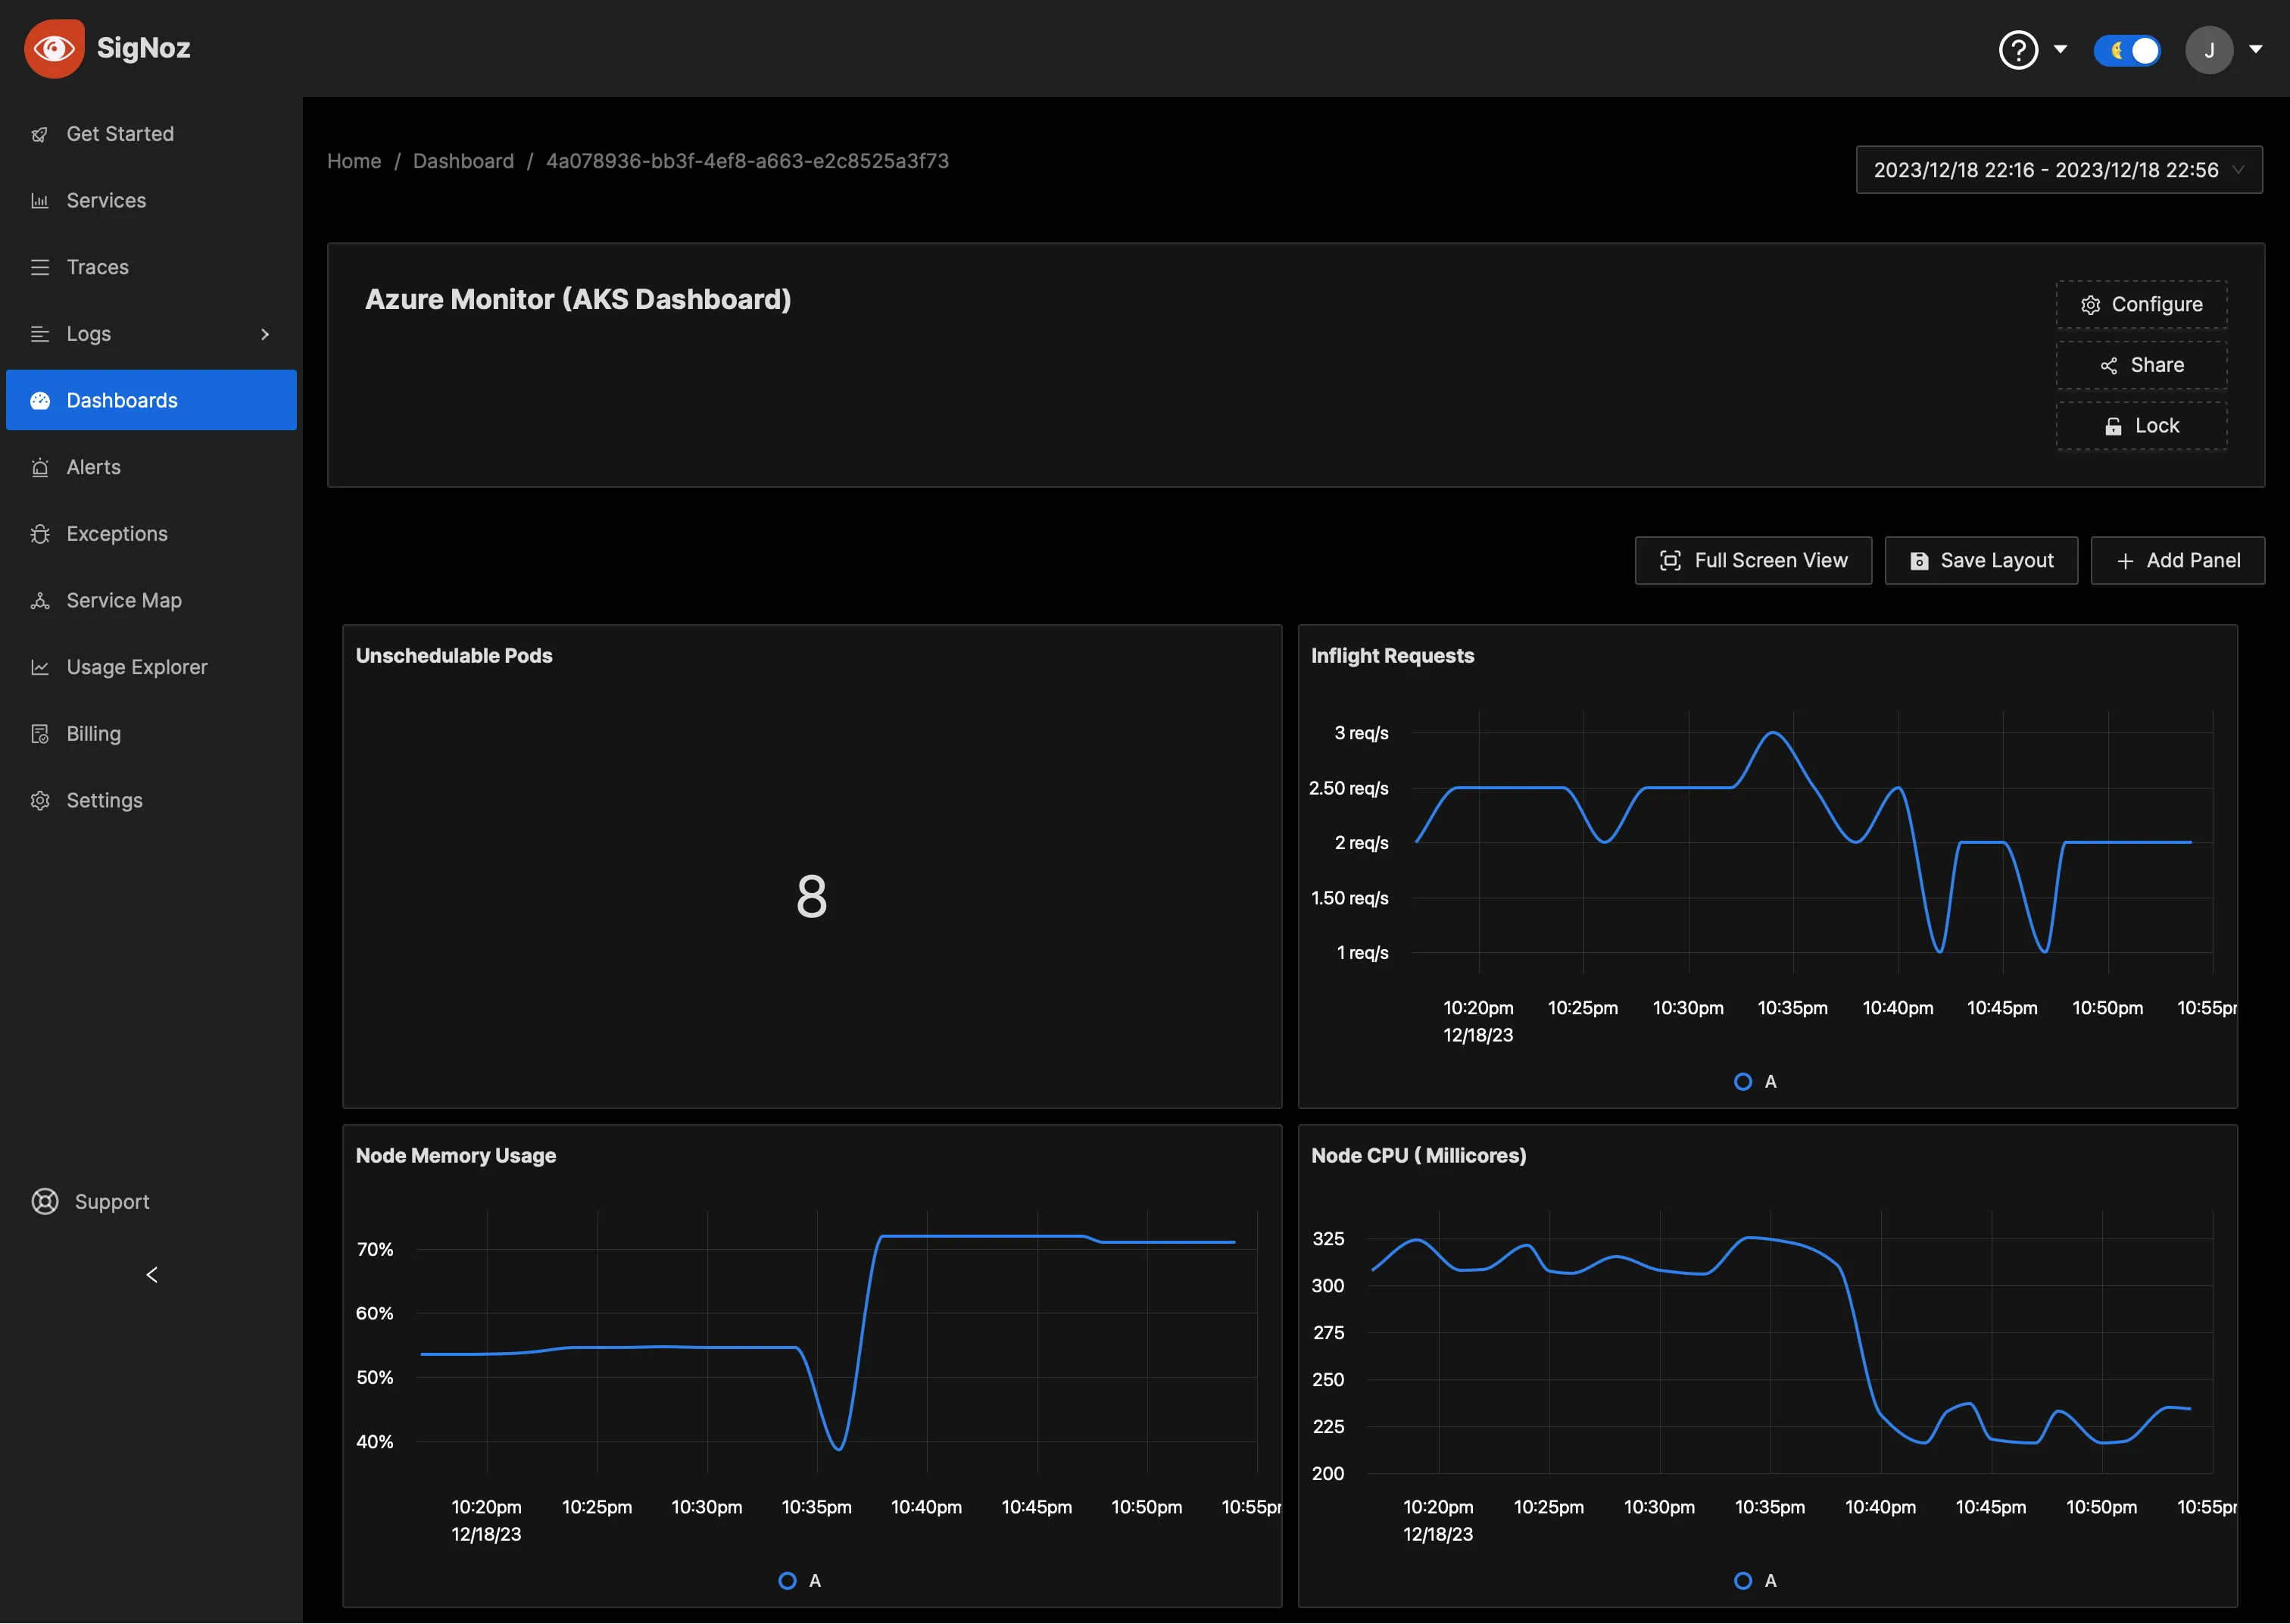
Task: Click the Alerts siren icon
Action: tap(40, 467)
